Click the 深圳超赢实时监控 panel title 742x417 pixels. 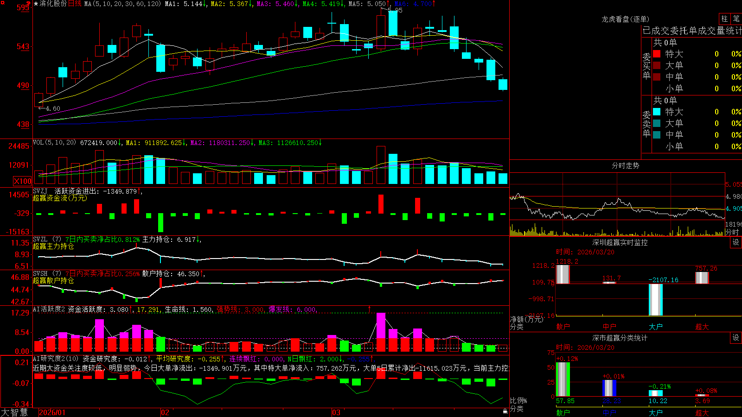point(620,242)
